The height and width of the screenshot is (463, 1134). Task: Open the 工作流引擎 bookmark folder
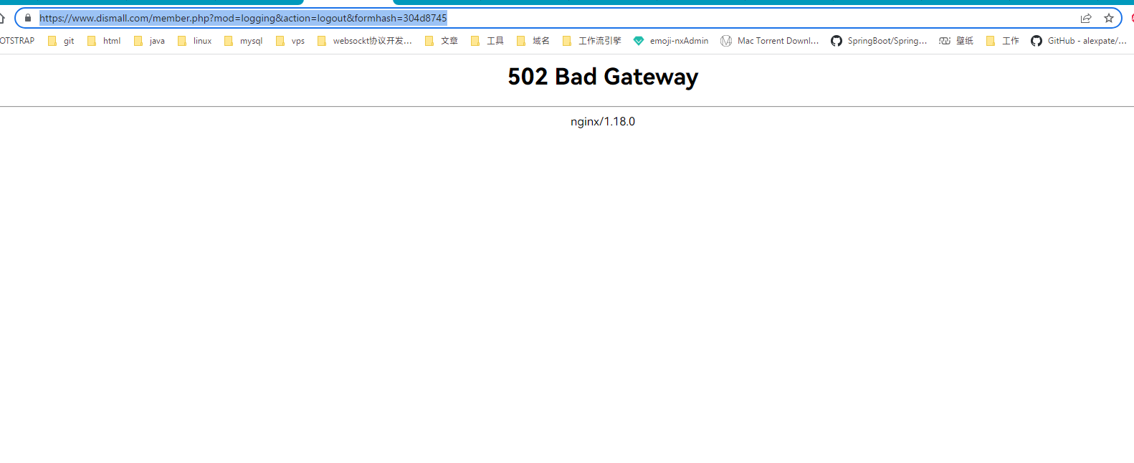[x=591, y=41]
